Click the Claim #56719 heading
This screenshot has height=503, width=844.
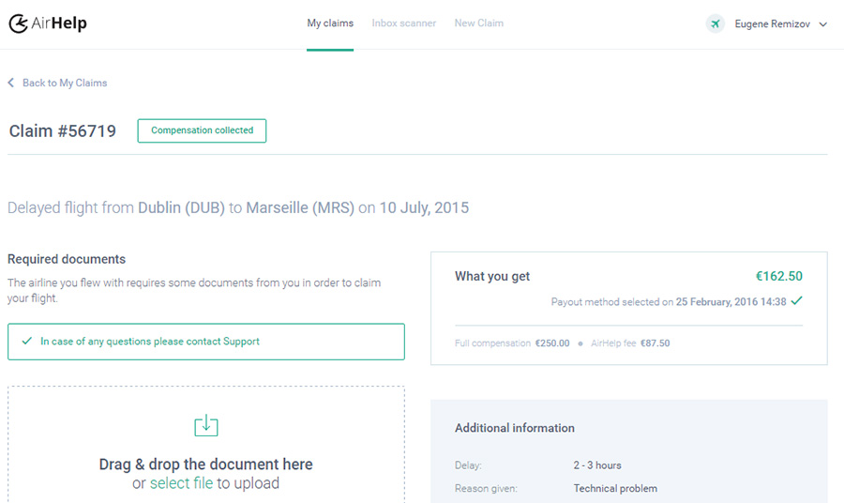pyautogui.click(x=63, y=130)
